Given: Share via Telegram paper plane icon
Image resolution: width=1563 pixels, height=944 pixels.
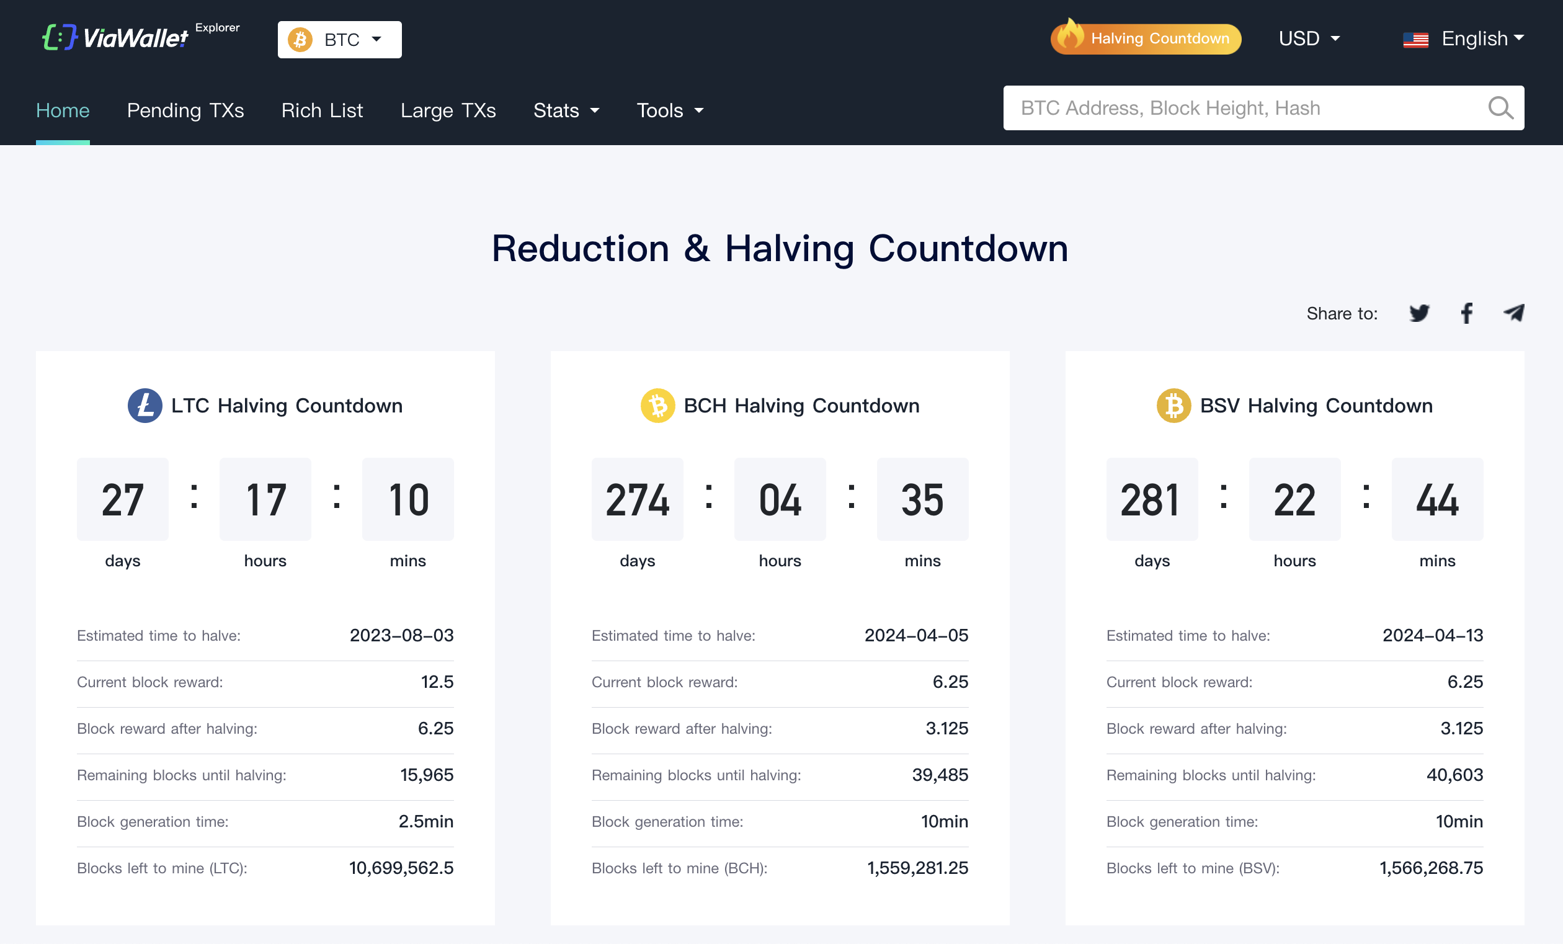Looking at the screenshot, I should (x=1513, y=313).
